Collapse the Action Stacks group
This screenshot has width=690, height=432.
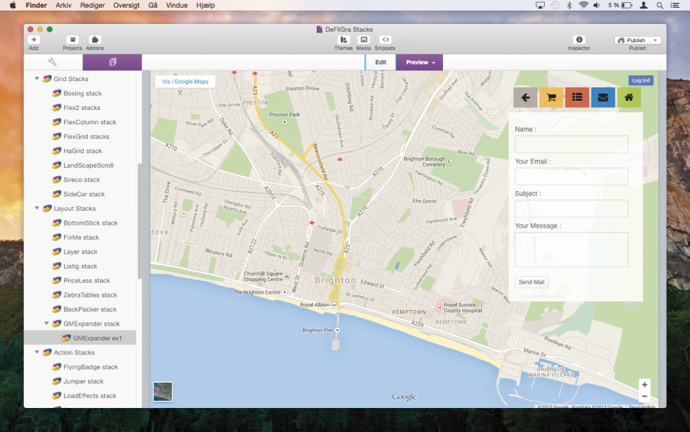37,352
